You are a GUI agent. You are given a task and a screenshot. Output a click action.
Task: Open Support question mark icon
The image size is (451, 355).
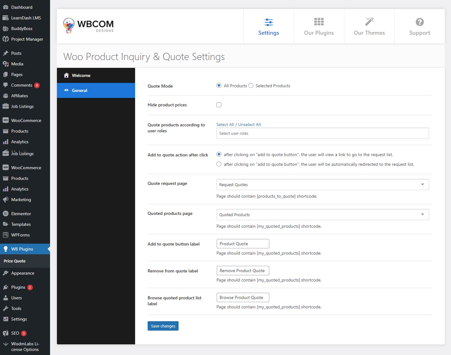[x=419, y=22]
